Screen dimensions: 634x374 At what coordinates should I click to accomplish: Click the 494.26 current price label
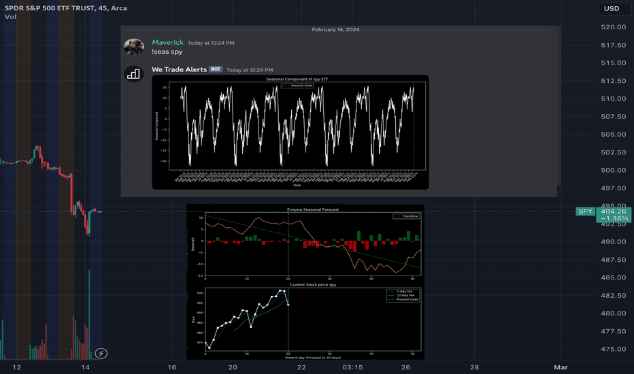click(x=614, y=211)
